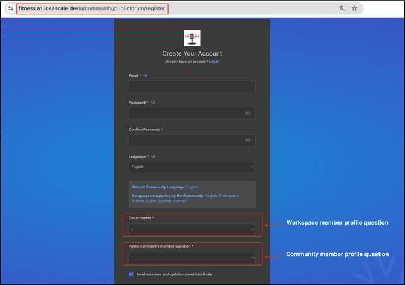Click the info icon next to Email

coord(146,76)
